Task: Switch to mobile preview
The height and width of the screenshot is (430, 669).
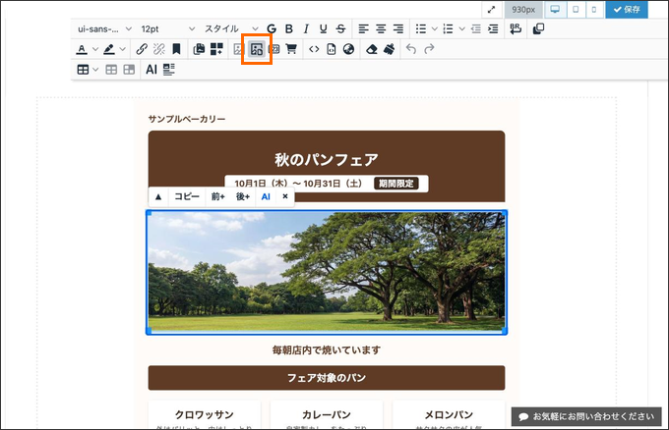Action: tap(594, 10)
